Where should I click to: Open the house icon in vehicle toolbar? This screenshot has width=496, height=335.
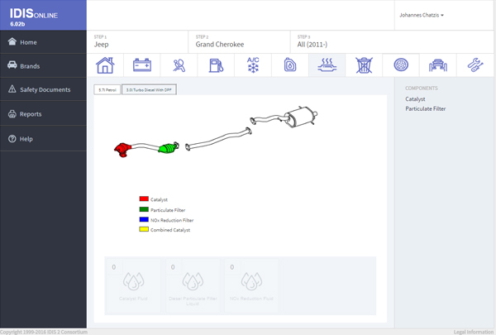tap(105, 65)
